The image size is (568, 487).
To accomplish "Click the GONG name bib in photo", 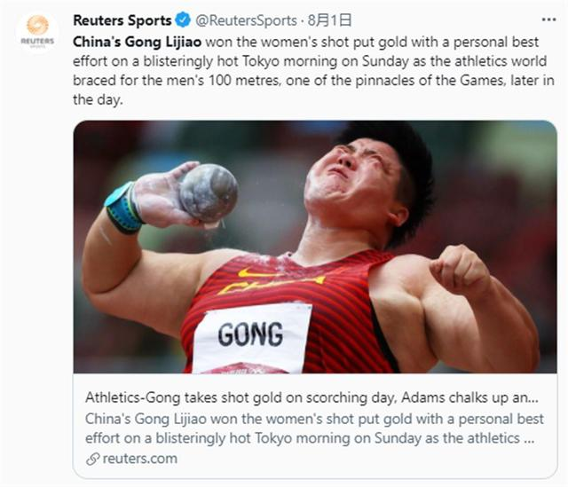I will click(251, 336).
